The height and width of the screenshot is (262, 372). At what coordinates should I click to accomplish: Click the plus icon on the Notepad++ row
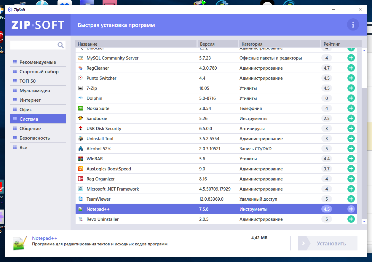click(351, 209)
